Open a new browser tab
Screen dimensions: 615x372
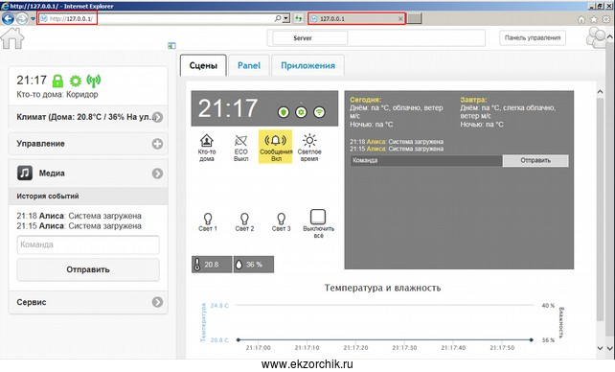[414, 18]
